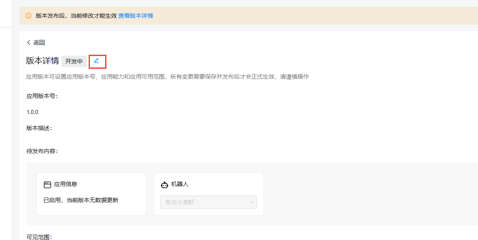Click the 可见范围 section label
The width and height of the screenshot is (478, 240).
40,237
